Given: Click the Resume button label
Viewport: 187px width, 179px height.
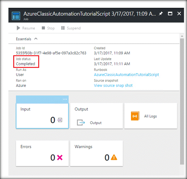Looking at the screenshot, I should 29,28.
